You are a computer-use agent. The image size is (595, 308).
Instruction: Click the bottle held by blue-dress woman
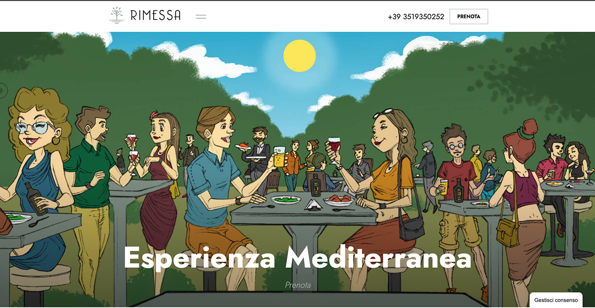(36, 198)
